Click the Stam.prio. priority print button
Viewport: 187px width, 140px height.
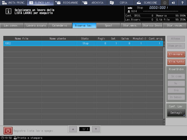pos(176,46)
